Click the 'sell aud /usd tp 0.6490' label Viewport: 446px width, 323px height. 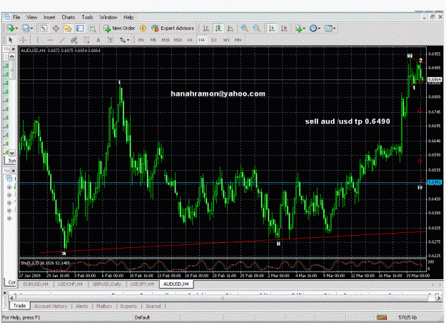(x=348, y=121)
